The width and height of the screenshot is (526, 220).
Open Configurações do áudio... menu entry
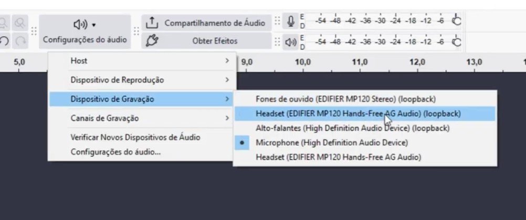(x=115, y=152)
